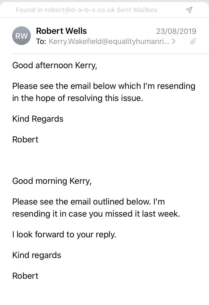Select sender name Robert Wells
Viewport: 209px width, 305px height.
pos(61,31)
